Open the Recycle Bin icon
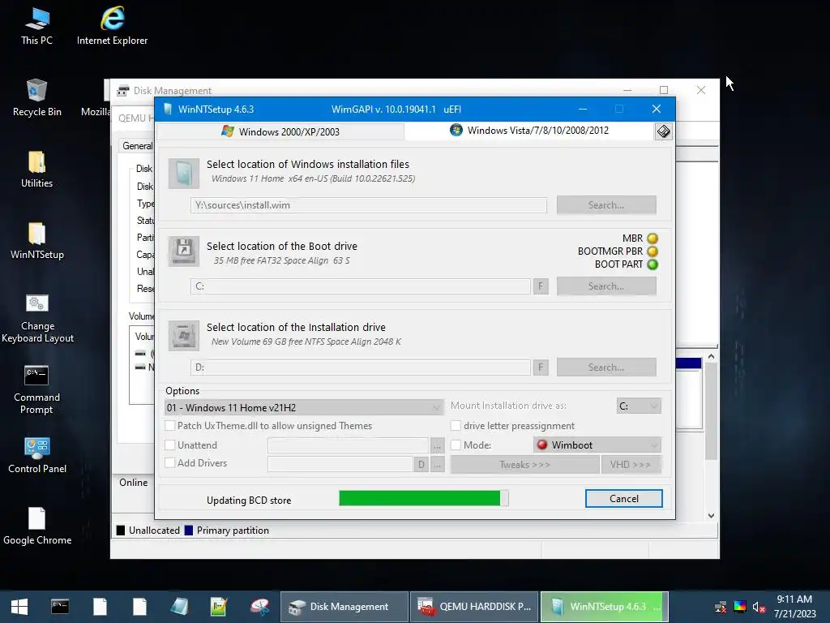The image size is (830, 623). pos(36,98)
